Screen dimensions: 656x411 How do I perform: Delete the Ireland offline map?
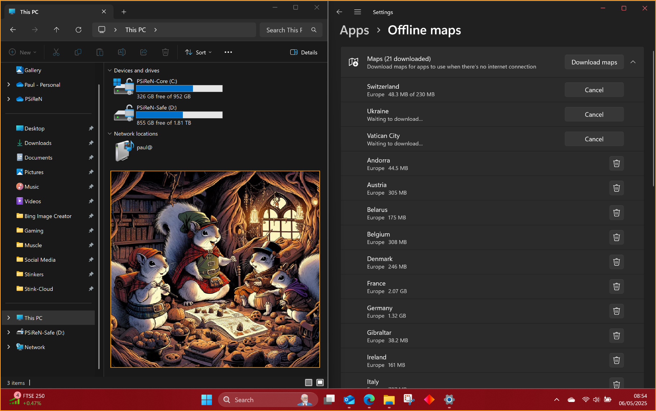click(616, 360)
